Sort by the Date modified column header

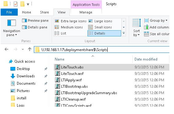[x=146, y=59]
